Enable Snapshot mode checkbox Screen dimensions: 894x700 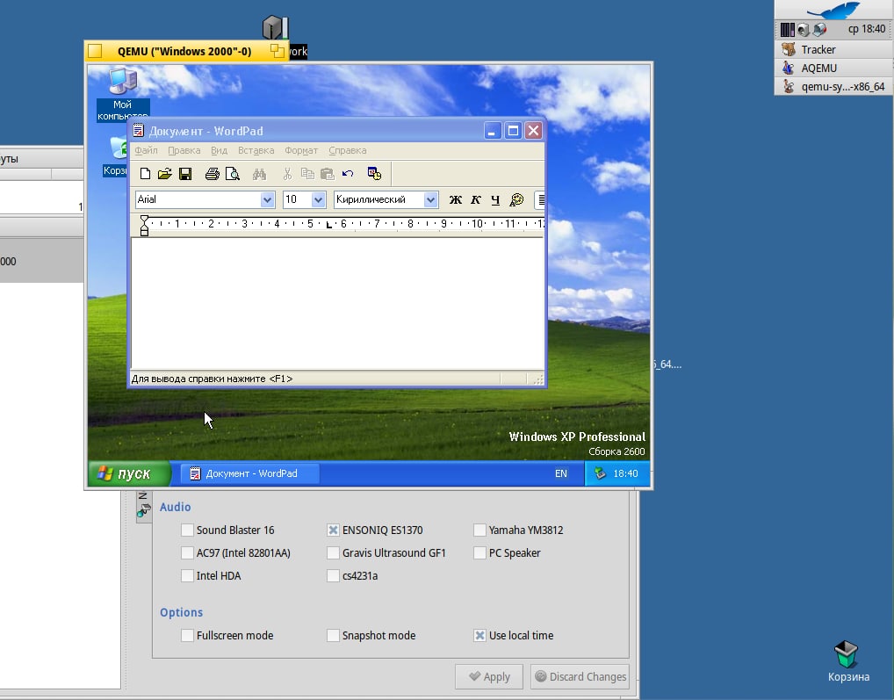[x=333, y=635]
